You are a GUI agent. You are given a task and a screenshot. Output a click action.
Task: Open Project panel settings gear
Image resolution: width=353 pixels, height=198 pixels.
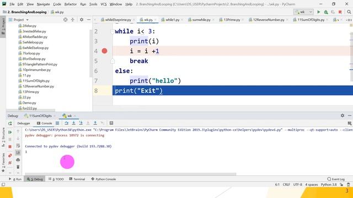coord(82,20)
